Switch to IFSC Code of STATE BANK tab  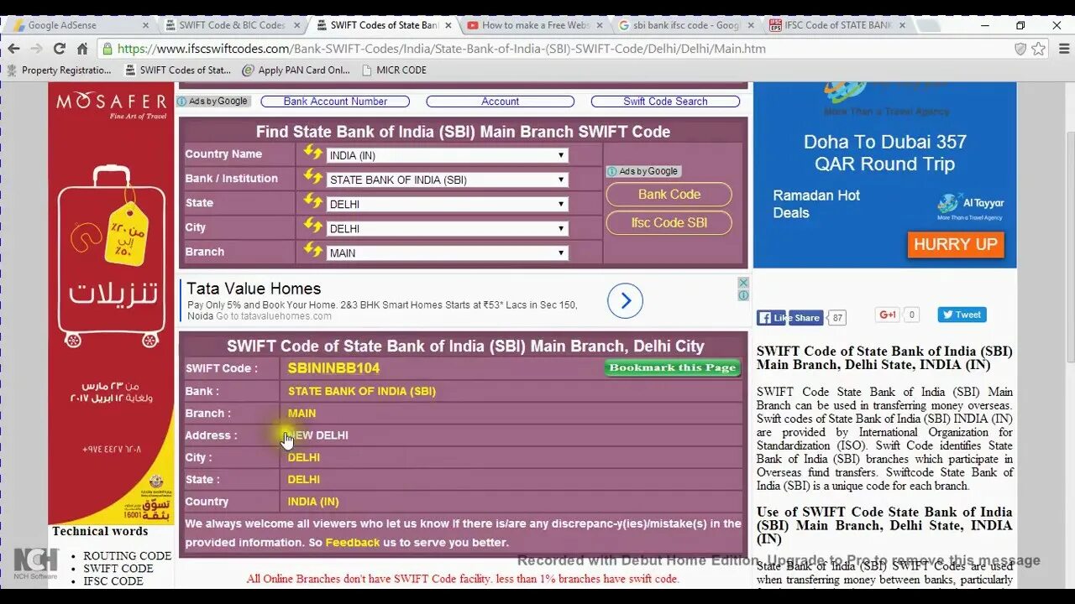836,25
